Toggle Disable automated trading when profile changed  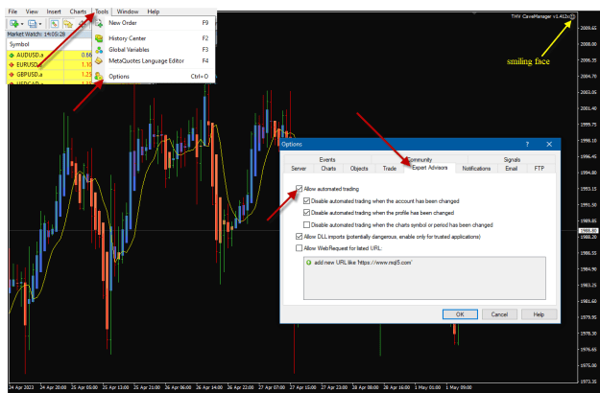[306, 213]
